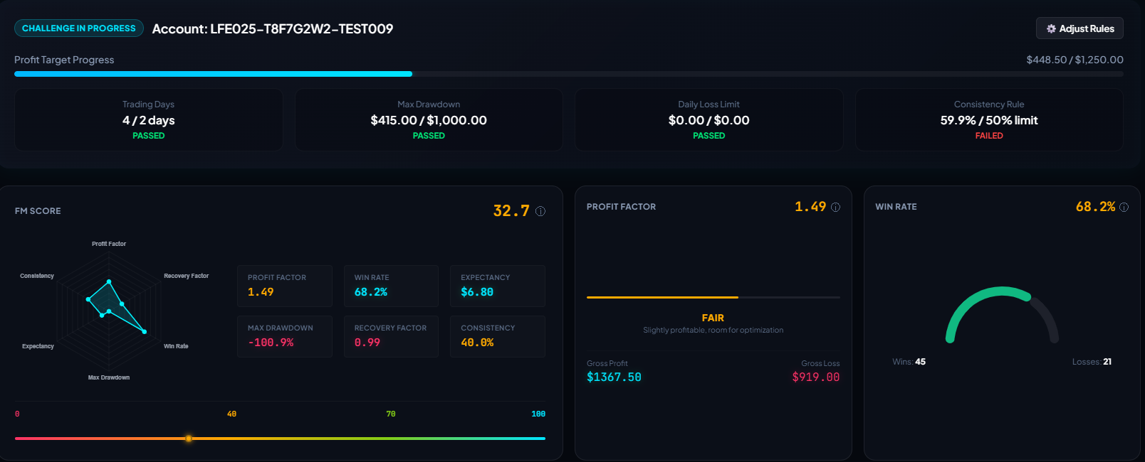Click 'Slightly profitable, room for optimization' text
The height and width of the screenshot is (462, 1145).
(713, 330)
